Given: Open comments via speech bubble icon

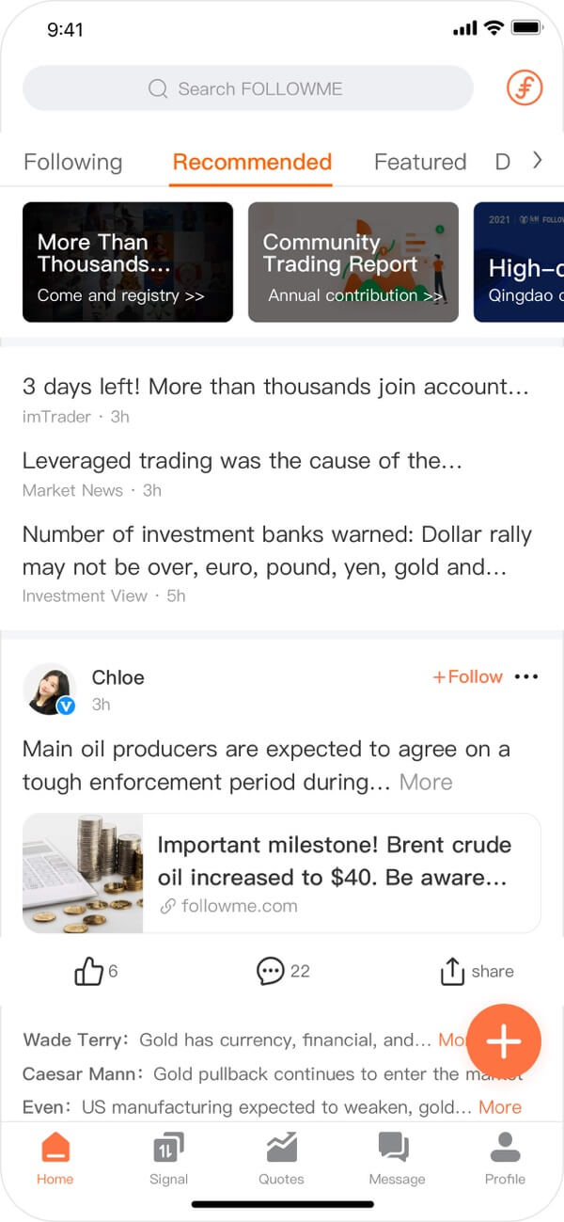Looking at the screenshot, I should [x=270, y=971].
